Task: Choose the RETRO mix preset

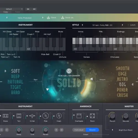Action: coord(123,79)
